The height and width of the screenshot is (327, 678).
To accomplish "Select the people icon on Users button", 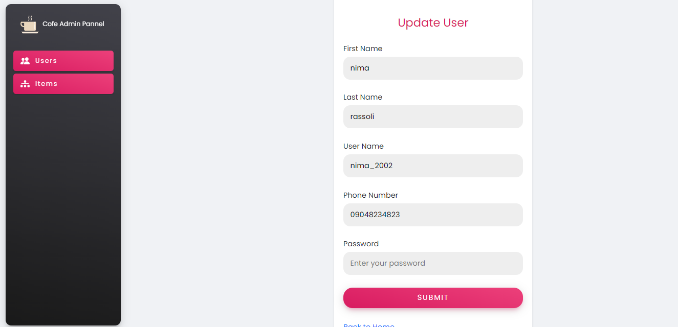I will [x=25, y=60].
